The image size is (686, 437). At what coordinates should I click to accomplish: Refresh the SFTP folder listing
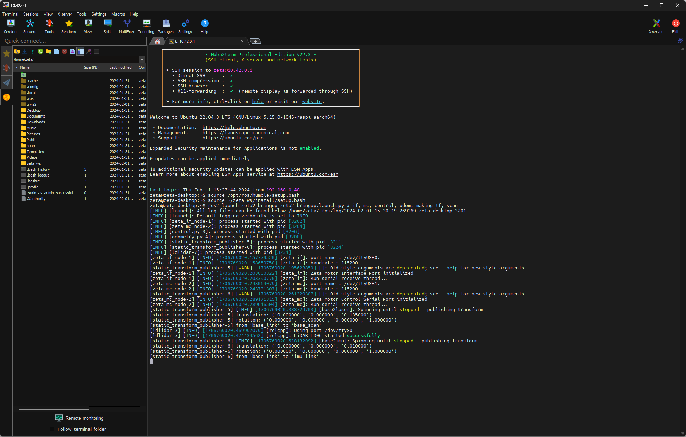point(41,51)
